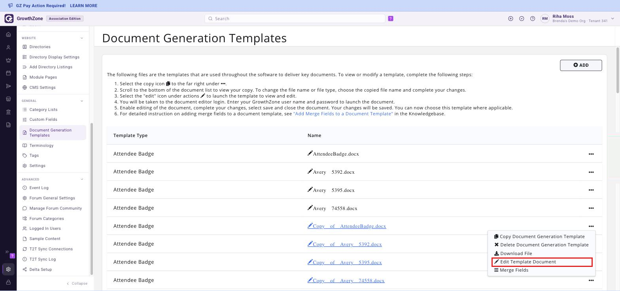Follow the LEARN MORE banner link
The image size is (620, 291).
[x=83, y=6]
